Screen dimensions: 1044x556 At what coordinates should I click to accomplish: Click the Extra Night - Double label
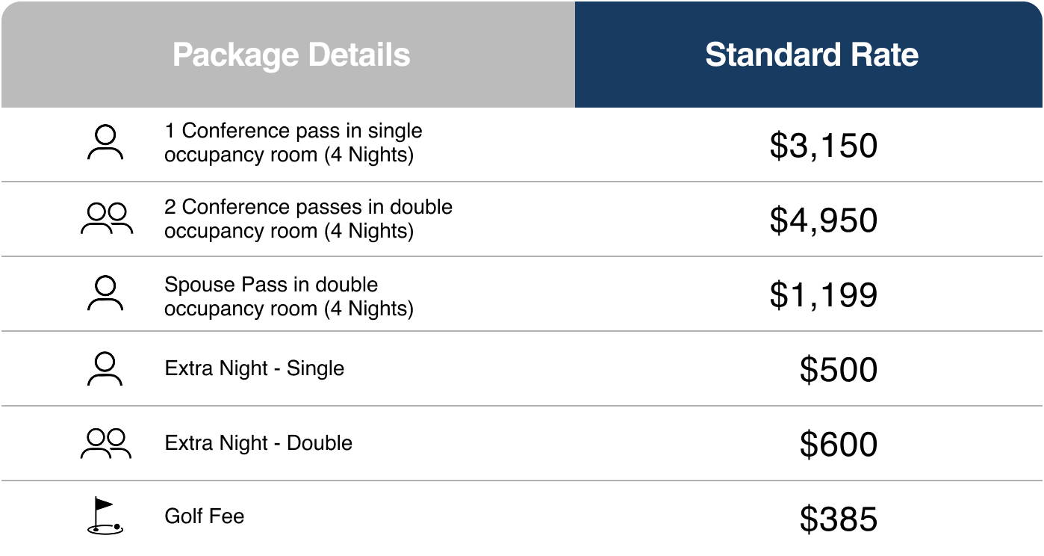pyautogui.click(x=258, y=443)
